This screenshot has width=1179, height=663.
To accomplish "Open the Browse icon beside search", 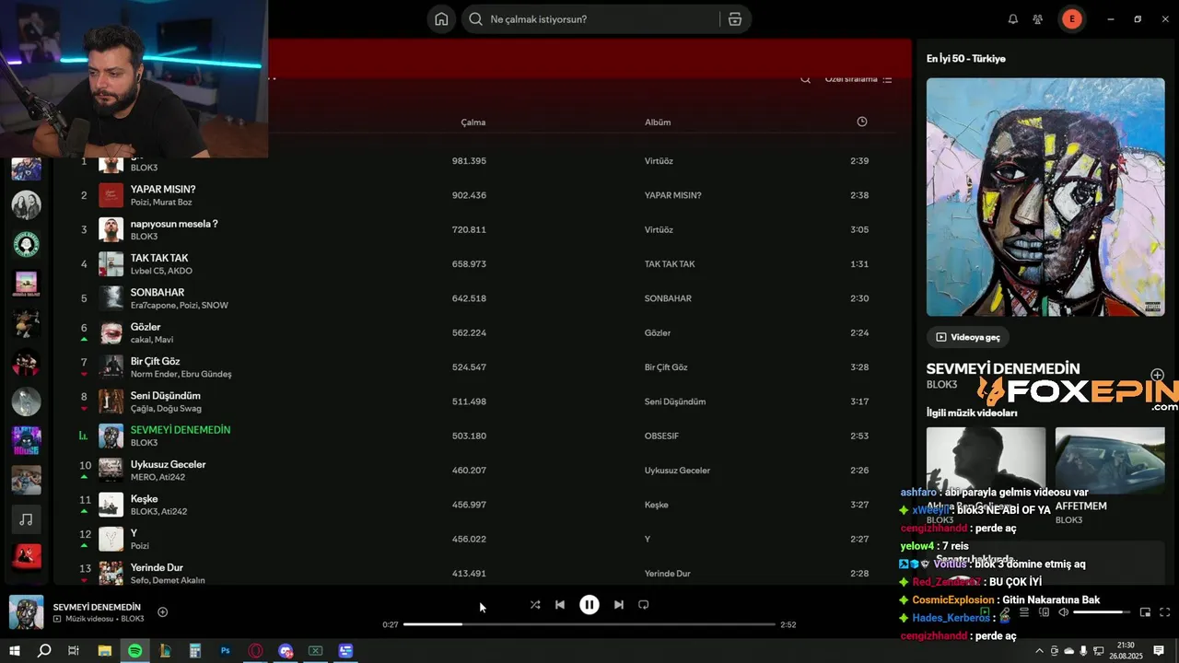I will click(x=734, y=19).
